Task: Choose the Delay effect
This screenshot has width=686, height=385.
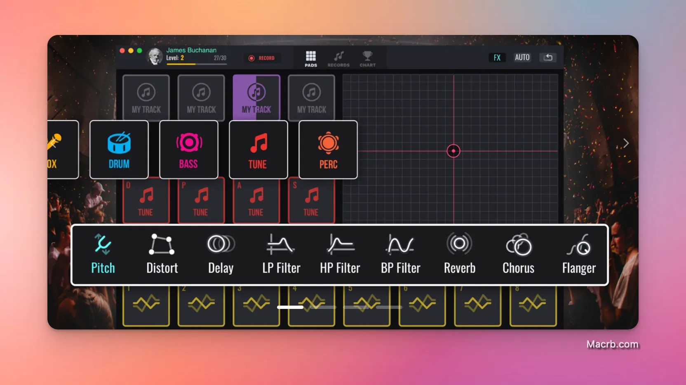Action: (221, 254)
